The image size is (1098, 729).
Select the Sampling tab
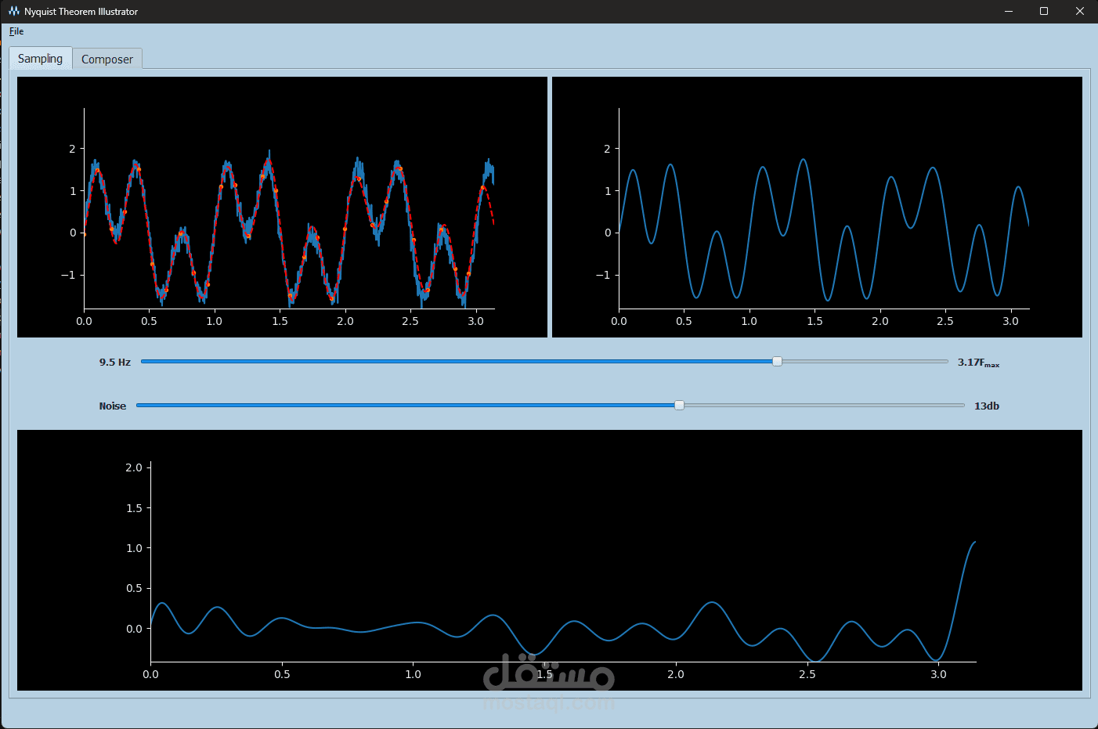41,58
